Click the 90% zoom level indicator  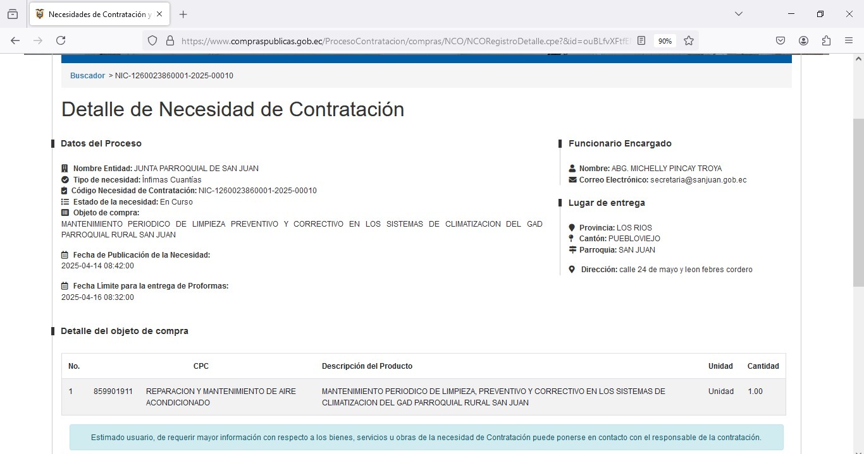(665, 41)
